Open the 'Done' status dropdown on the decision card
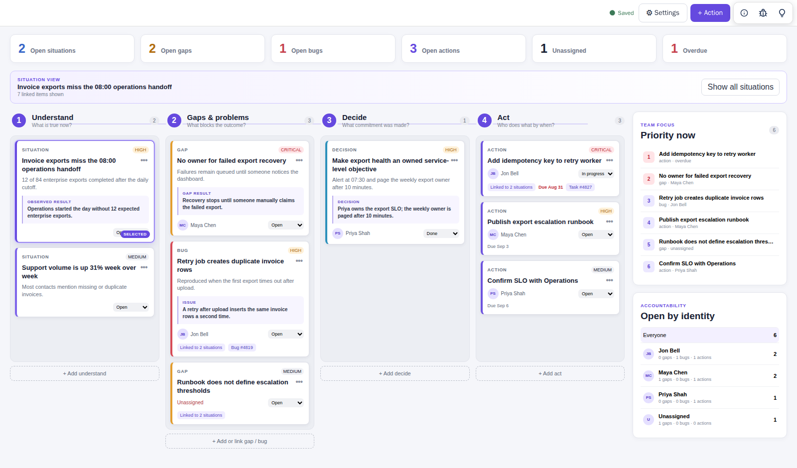Image resolution: width=797 pixels, height=468 pixels. point(441,234)
